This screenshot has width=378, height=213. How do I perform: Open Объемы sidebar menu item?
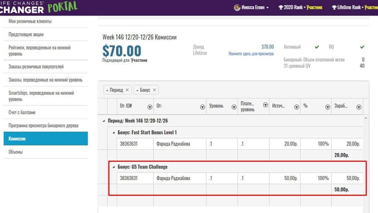[x=45, y=152]
